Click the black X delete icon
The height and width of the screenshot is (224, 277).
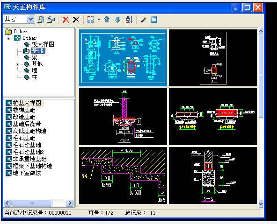76,20
